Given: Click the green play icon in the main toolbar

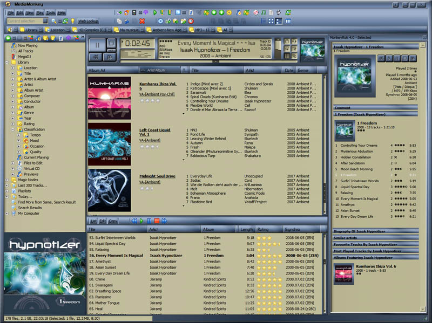Looking at the screenshot, I should (x=155, y=12).
